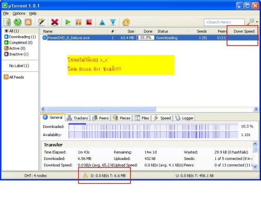Viewport: 261px width, 210px height.
Task: Click the 6.56 MB Downloaded value
Action: 85,159
